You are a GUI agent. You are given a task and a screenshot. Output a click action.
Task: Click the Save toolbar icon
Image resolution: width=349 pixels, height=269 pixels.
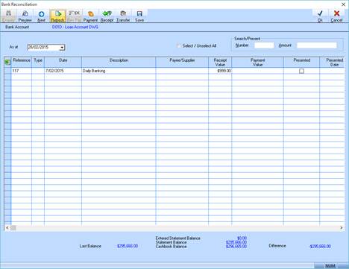click(139, 16)
